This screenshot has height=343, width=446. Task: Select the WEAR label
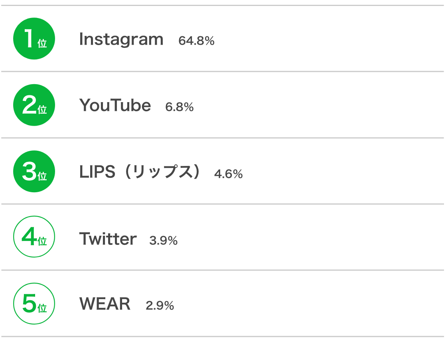click(105, 304)
